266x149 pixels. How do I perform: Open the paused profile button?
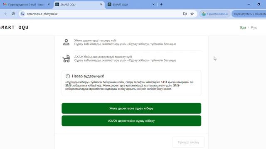coord(214,14)
